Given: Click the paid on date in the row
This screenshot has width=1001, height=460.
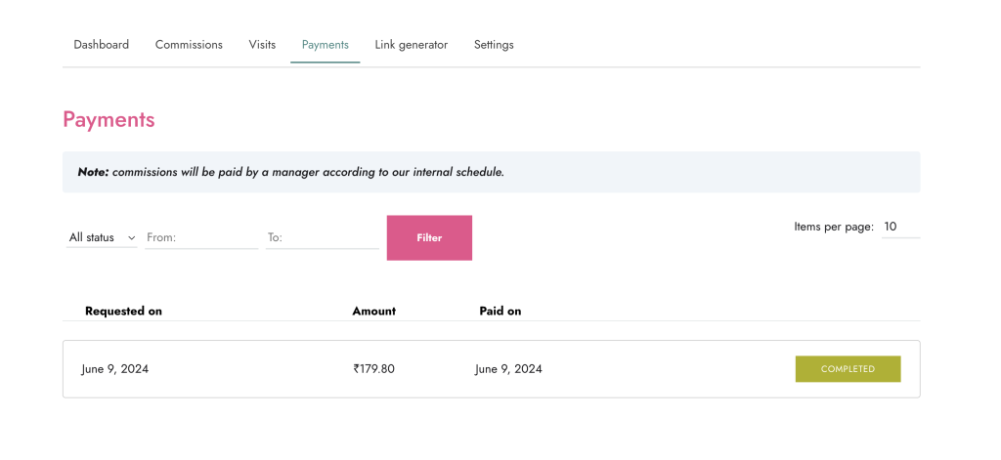Looking at the screenshot, I should tap(508, 369).
